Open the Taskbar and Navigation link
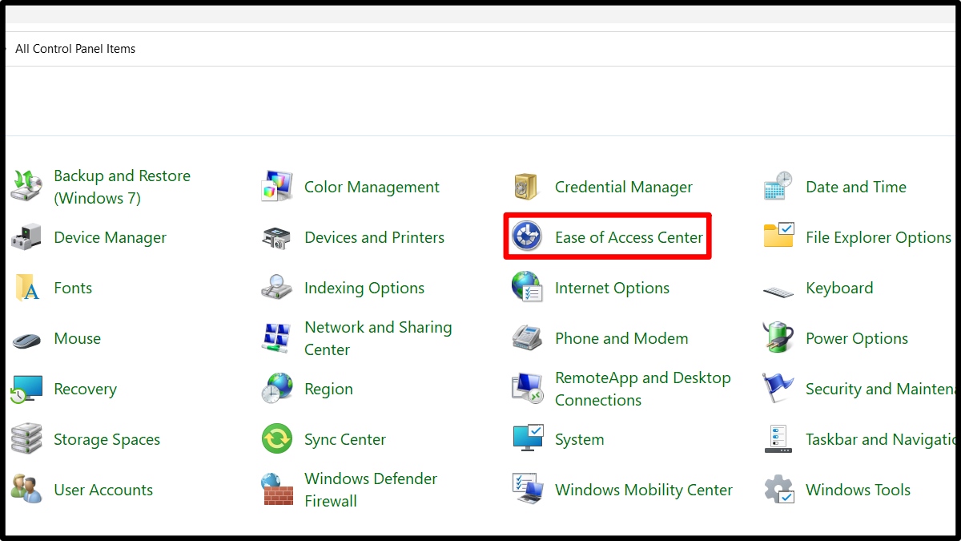The height and width of the screenshot is (541, 961). point(881,439)
